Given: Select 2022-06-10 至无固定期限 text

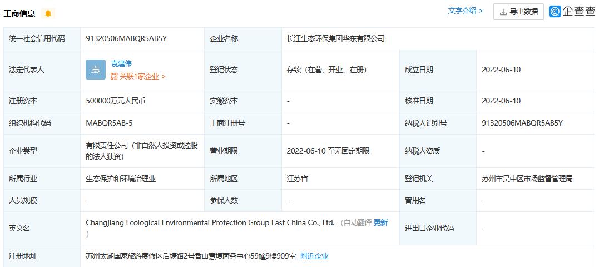Looking at the screenshot, I should (328, 151).
